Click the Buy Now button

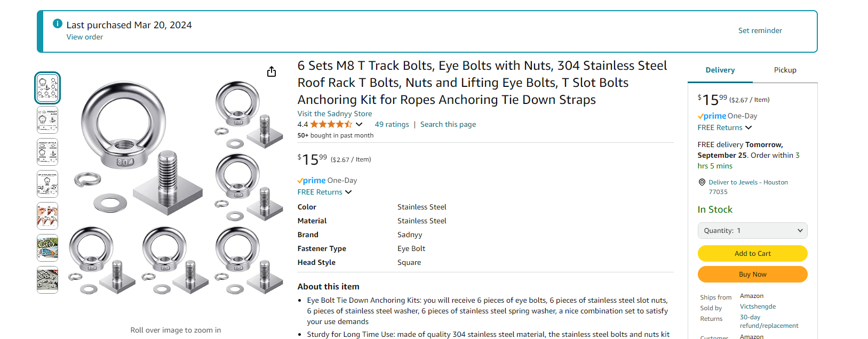752,275
